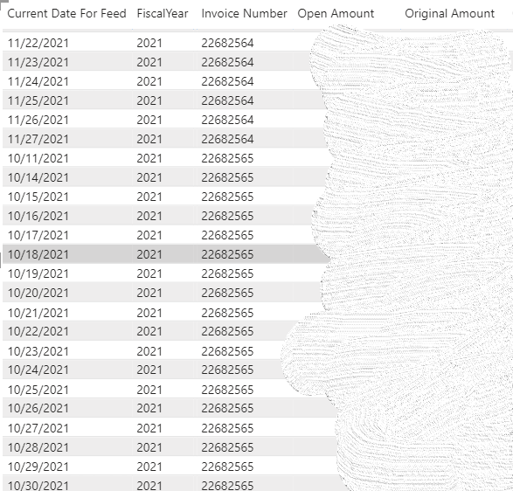The image size is (513, 491).
Task: Select fiscal year 2021 in the 10/29/2021 row
Action: pyautogui.click(x=149, y=467)
